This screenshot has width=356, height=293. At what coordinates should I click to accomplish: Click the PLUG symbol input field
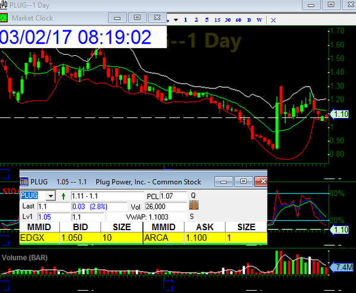pos(32,196)
